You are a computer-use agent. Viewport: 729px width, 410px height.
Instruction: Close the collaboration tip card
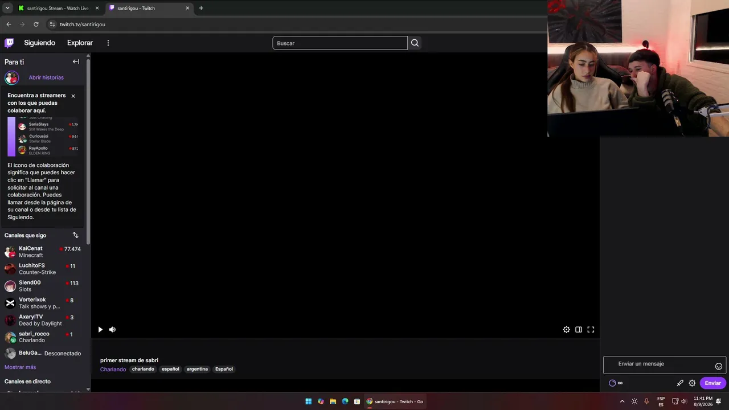[x=73, y=96]
